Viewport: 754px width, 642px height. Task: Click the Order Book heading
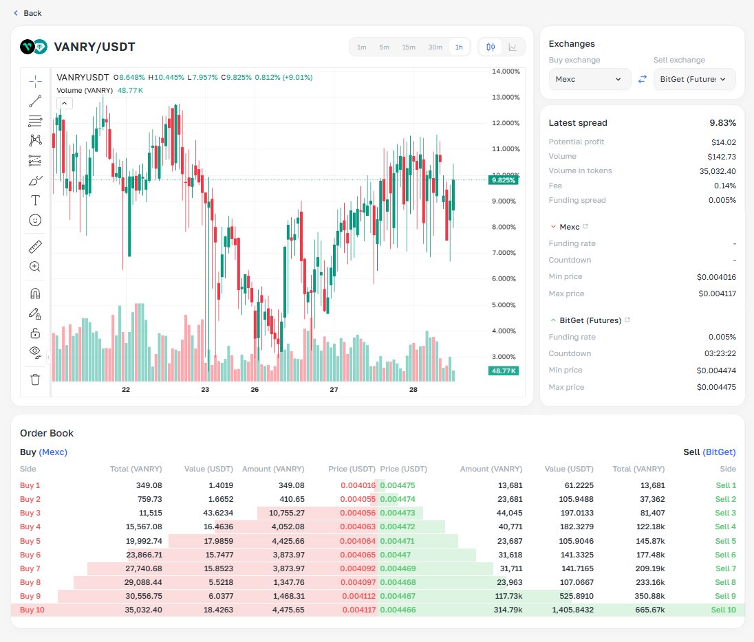[x=47, y=433]
